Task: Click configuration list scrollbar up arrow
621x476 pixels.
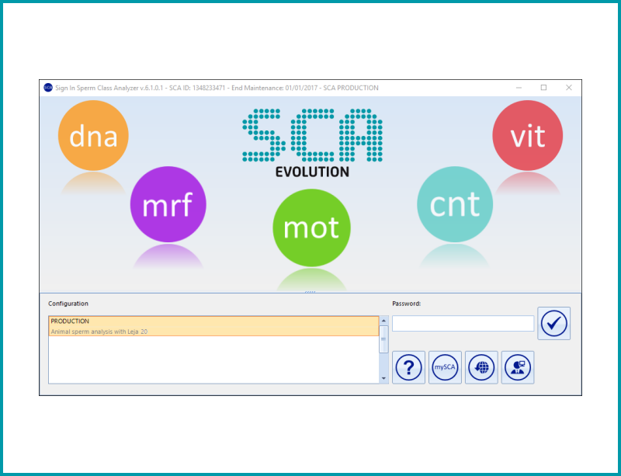Action: click(383, 321)
